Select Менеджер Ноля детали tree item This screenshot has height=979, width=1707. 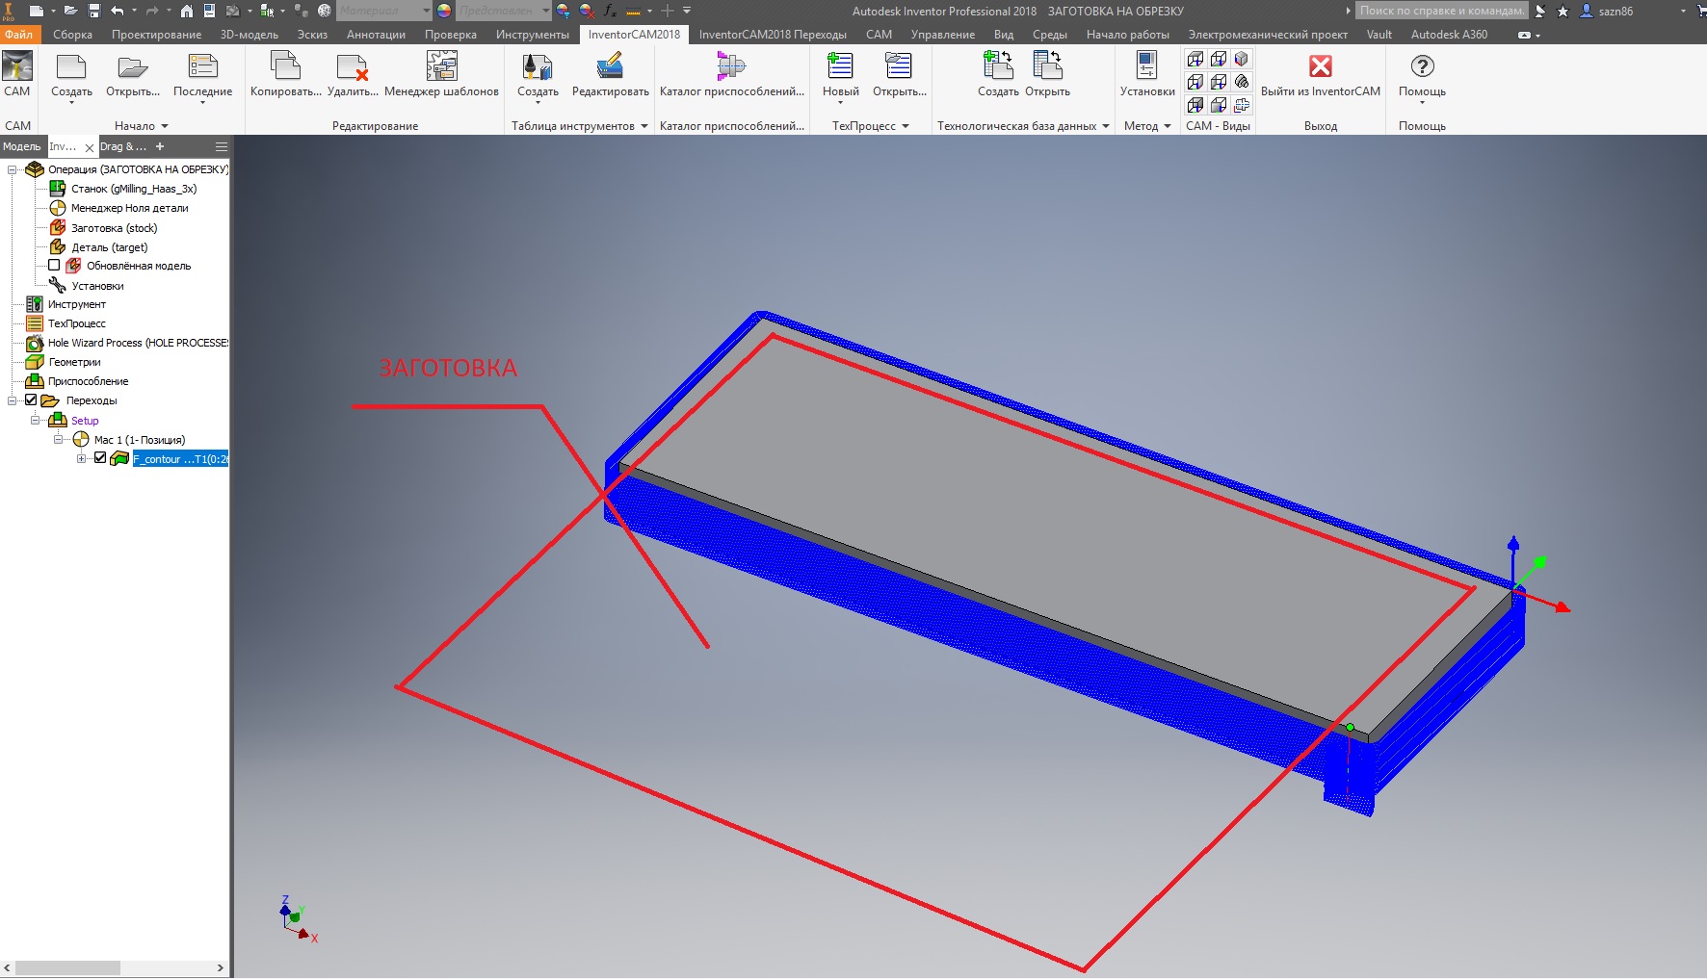[x=129, y=208]
